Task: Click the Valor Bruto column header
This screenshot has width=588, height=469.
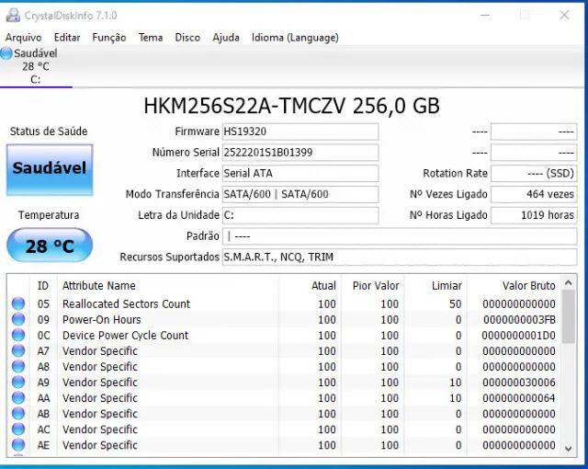Action: click(x=514, y=286)
